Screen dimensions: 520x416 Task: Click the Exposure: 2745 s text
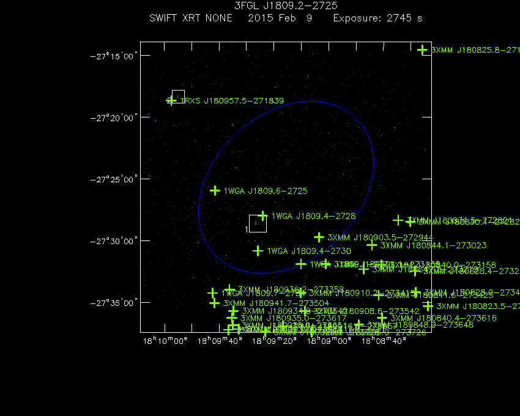tap(377, 18)
